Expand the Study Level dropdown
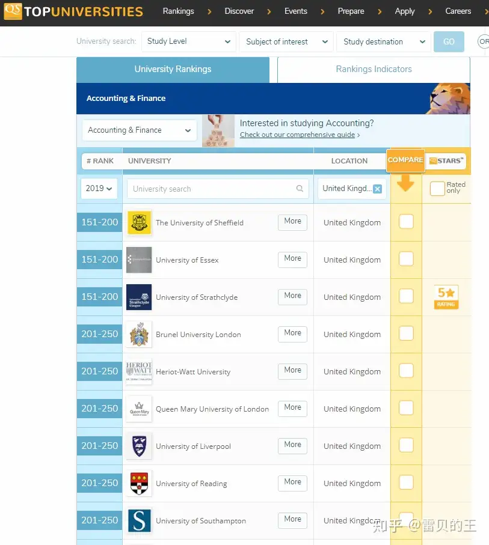The image size is (489, 545). (x=189, y=41)
